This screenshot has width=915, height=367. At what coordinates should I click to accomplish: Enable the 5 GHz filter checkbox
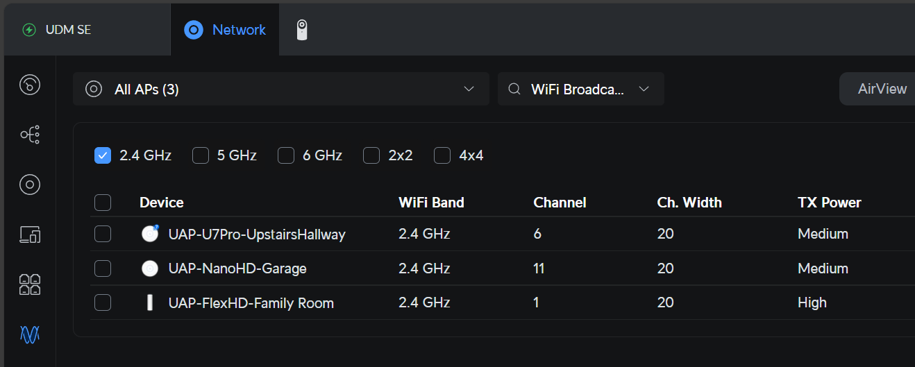(x=201, y=155)
